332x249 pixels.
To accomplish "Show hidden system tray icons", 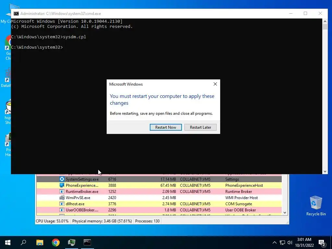I will tap(274, 243).
